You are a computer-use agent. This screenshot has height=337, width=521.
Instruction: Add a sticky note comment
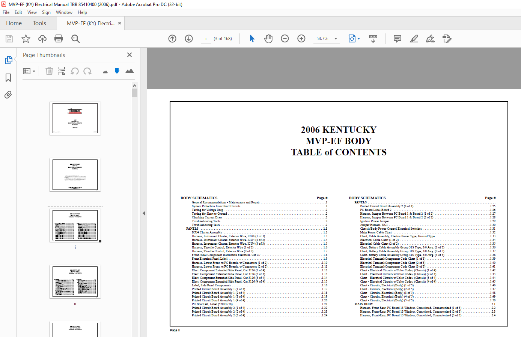[x=398, y=39]
